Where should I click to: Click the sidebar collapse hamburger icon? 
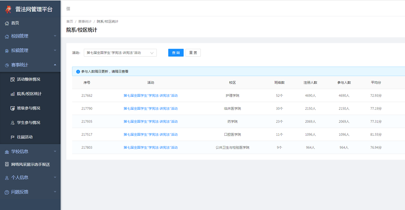click(x=68, y=9)
